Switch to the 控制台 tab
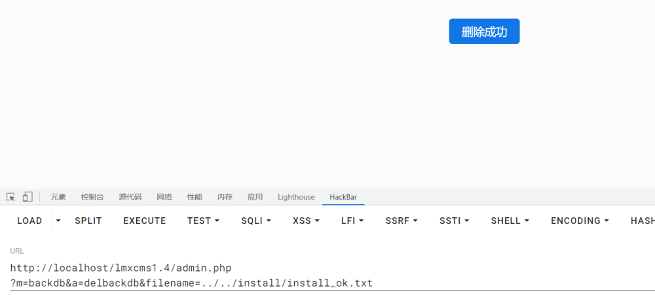The width and height of the screenshot is (655, 301). (x=92, y=197)
